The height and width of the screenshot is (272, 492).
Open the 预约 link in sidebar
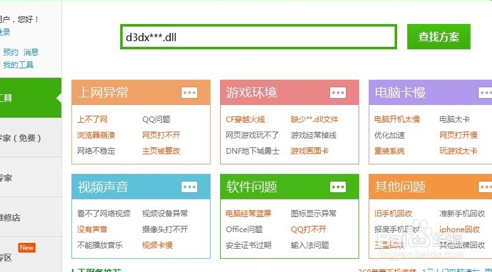pos(11,52)
